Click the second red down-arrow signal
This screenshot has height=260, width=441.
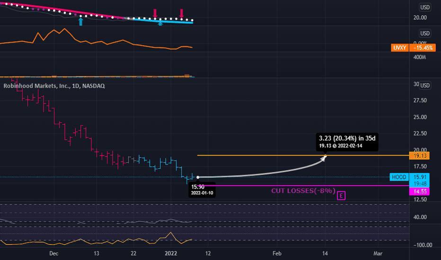(181, 13)
